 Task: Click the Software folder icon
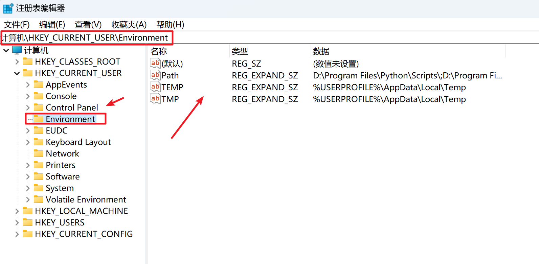coord(39,176)
